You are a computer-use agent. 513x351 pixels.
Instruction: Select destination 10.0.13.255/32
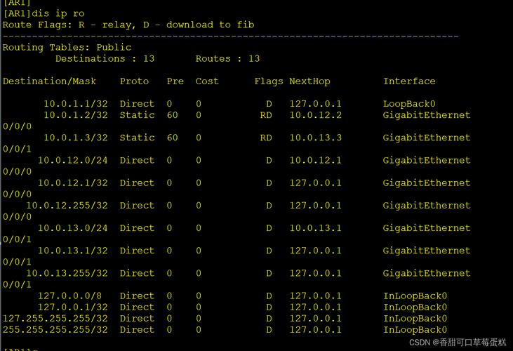[x=67, y=273]
